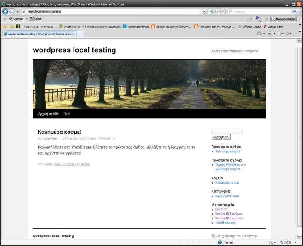Click the Print command bar icon
This screenshot has width=303, height=246.
270,34
